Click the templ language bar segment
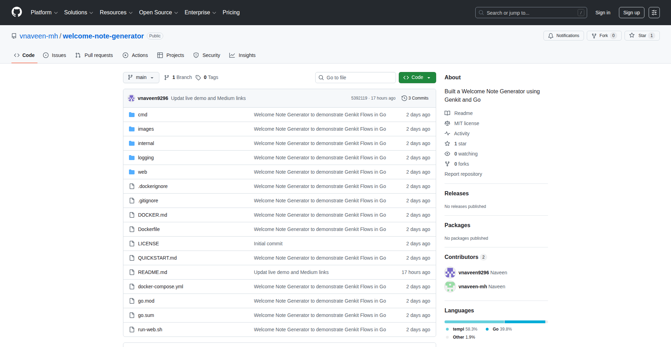The image size is (671, 347). (474, 322)
